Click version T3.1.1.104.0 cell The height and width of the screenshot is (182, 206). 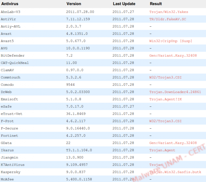pos(79,150)
